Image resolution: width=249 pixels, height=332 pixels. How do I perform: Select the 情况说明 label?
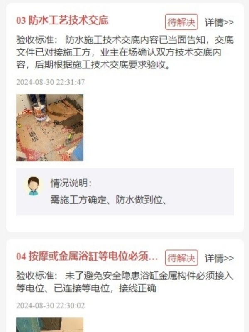71,183
